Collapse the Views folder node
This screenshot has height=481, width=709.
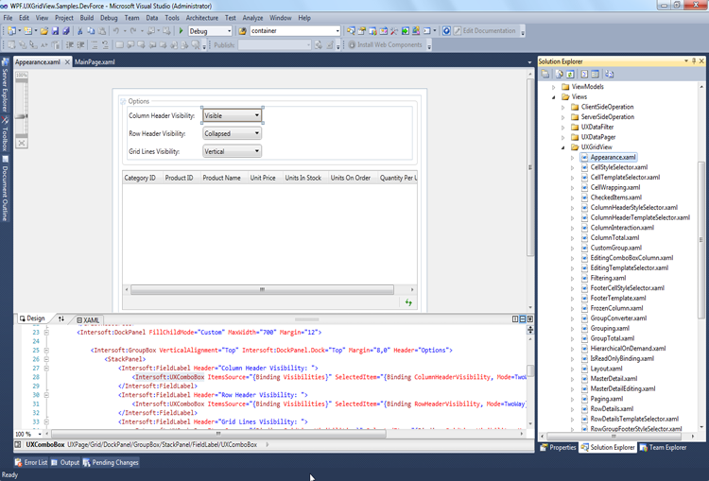pyautogui.click(x=554, y=96)
